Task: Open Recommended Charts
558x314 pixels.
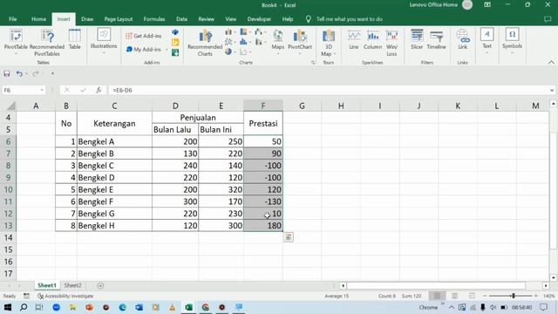Action: tap(205, 43)
